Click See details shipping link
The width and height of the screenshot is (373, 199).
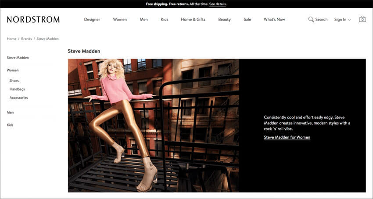218,4
